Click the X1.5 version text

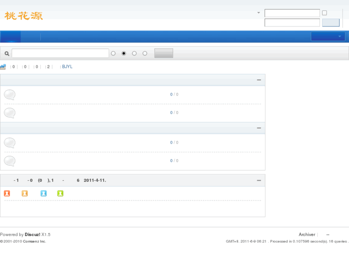tap(46, 235)
